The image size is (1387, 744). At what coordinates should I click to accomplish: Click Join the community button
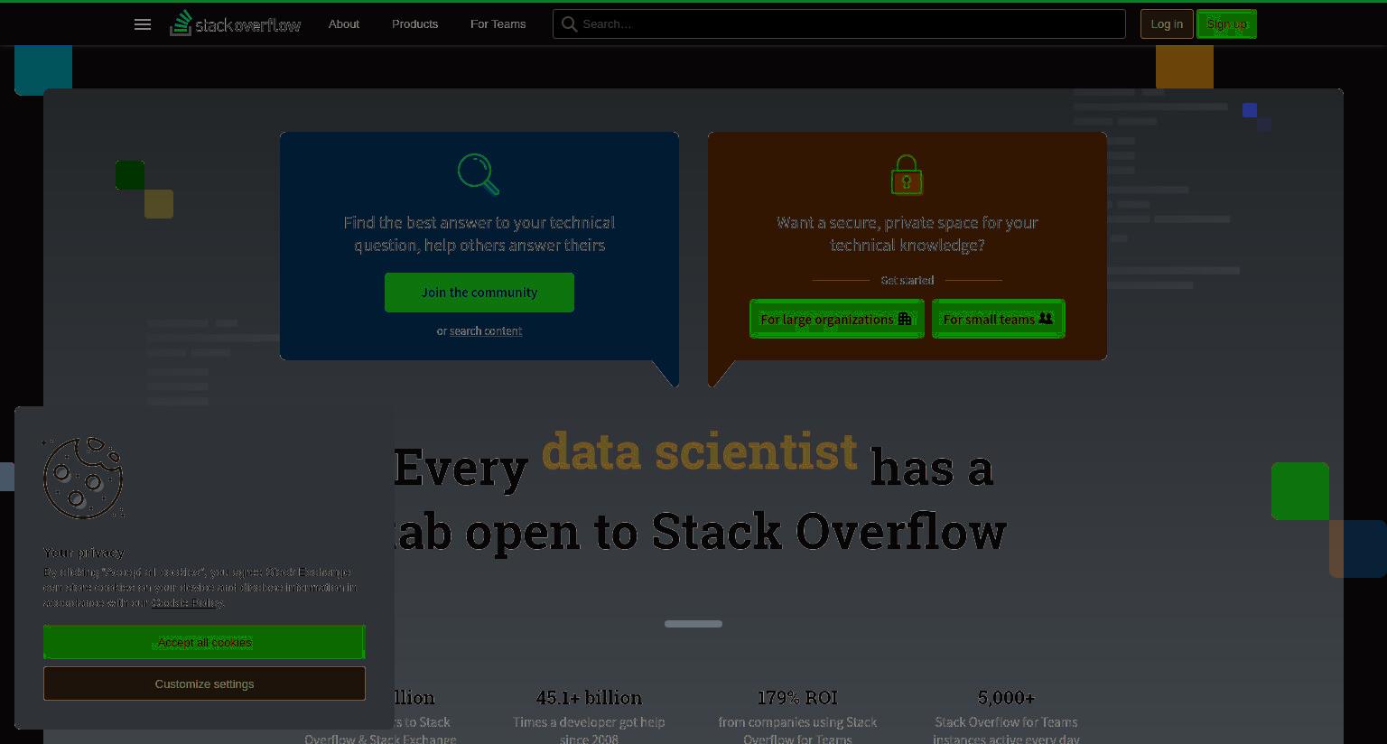tap(479, 293)
